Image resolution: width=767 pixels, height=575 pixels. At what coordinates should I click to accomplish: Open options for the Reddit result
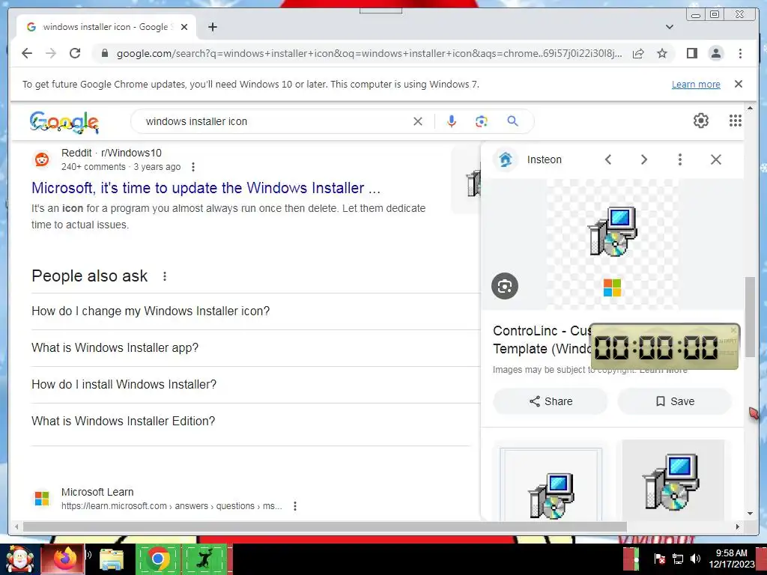coord(193,167)
